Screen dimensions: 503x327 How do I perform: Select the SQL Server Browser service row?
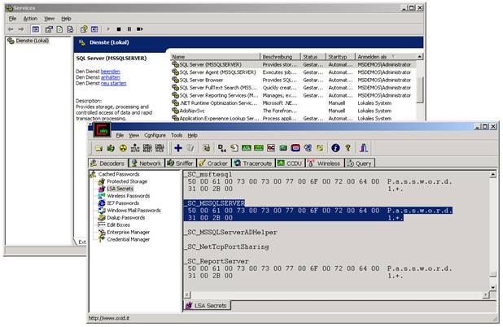pyautogui.click(x=293, y=81)
